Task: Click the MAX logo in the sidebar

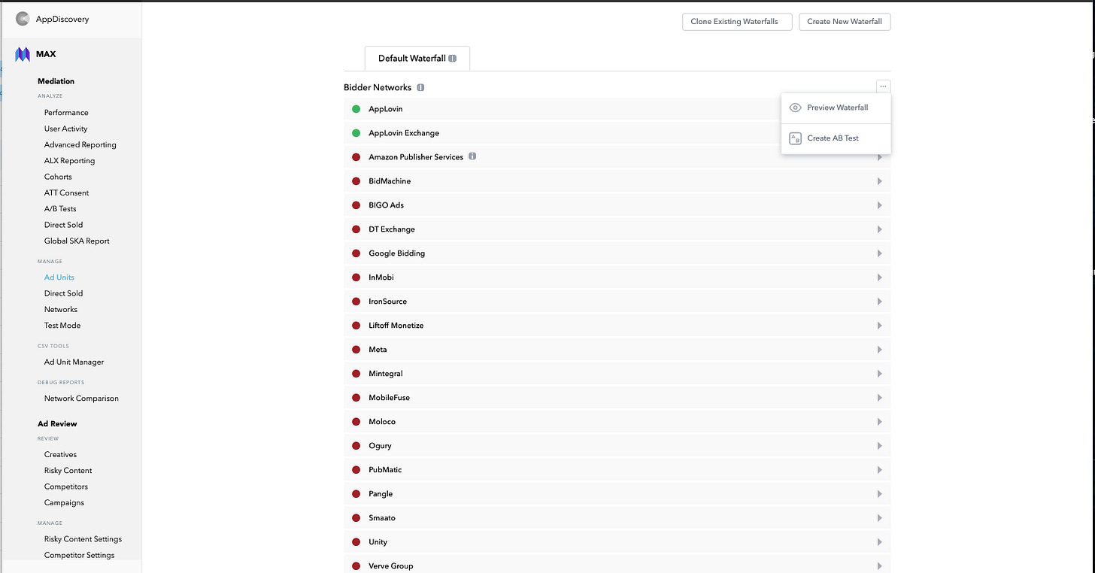Action: click(x=22, y=53)
